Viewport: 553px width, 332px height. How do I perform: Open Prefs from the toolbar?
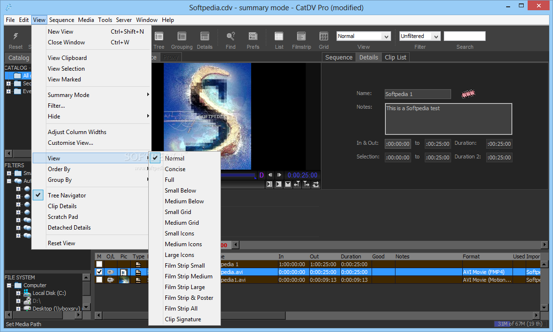coord(253,36)
